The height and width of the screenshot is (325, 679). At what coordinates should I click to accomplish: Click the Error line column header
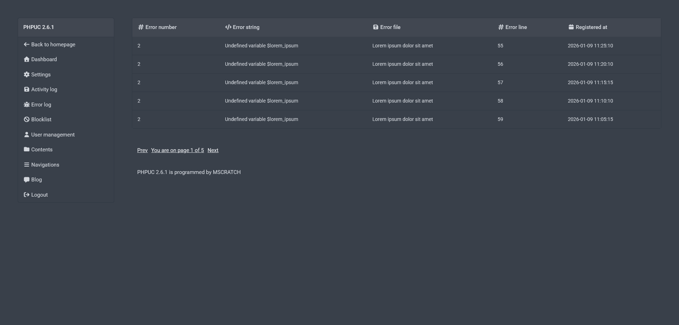point(516,27)
